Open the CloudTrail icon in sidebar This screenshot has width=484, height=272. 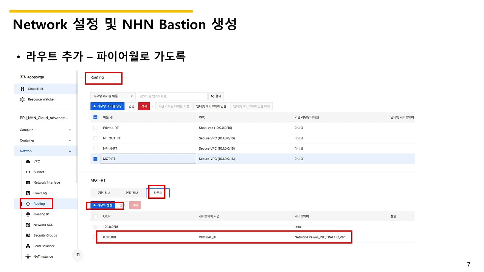22,89
